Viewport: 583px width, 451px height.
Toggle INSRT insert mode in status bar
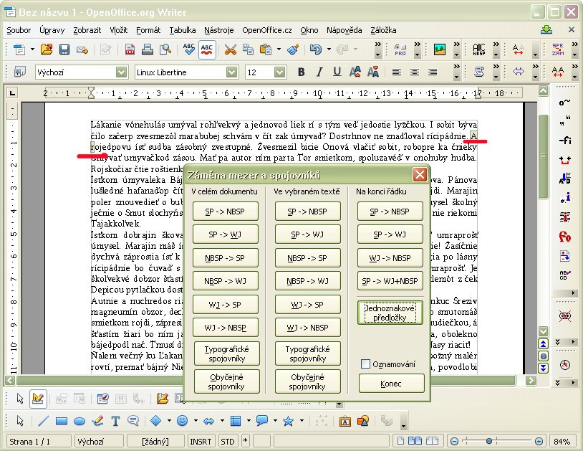(x=201, y=442)
